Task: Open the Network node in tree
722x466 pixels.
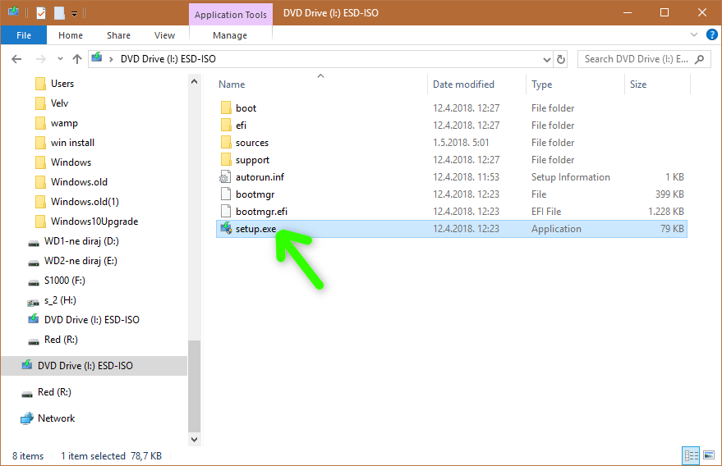Action: [x=56, y=418]
